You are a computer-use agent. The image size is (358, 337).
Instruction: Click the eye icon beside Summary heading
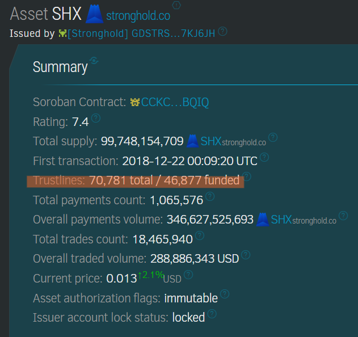(94, 61)
